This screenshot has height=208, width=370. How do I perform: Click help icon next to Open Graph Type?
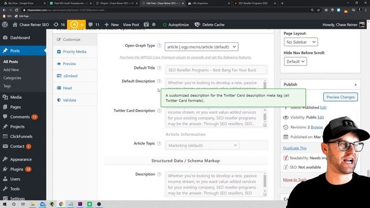click(x=160, y=46)
